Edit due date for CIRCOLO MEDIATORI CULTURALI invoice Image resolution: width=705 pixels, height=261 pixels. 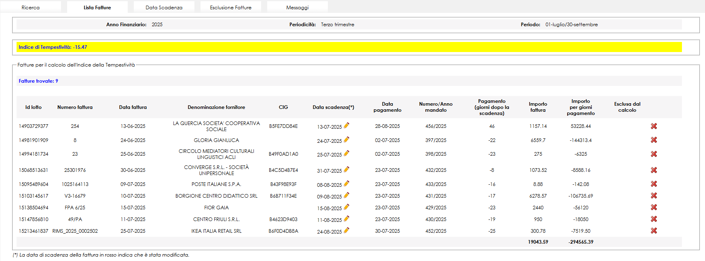(x=346, y=153)
